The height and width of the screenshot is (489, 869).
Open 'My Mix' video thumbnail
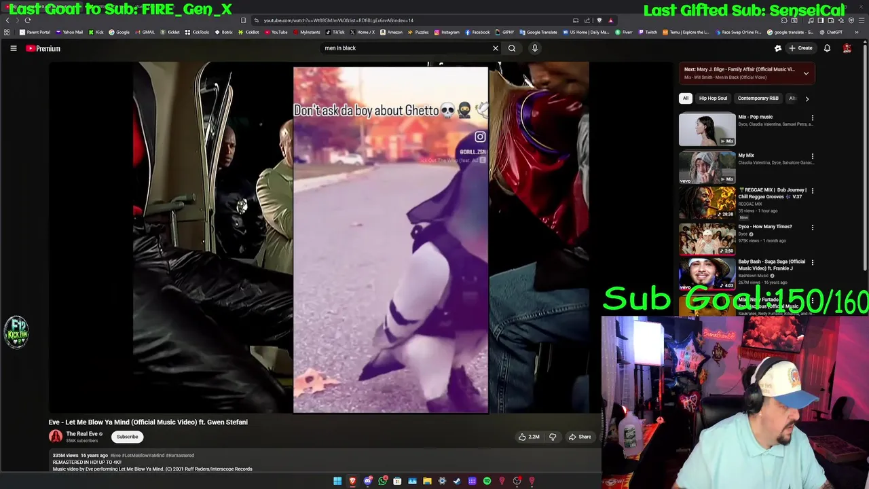[707, 167]
